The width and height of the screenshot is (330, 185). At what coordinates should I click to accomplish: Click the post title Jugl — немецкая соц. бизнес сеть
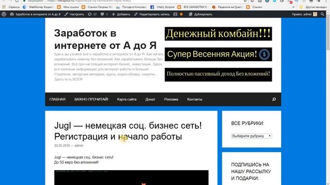tap(128, 131)
